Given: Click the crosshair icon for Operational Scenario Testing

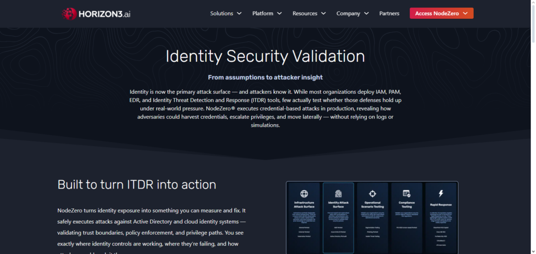Looking at the screenshot, I should pos(372,194).
